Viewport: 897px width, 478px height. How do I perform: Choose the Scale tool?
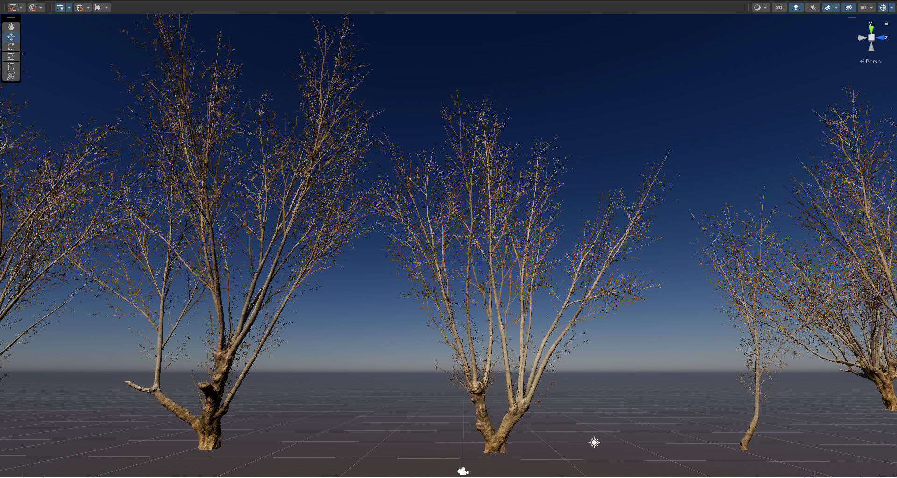11,56
